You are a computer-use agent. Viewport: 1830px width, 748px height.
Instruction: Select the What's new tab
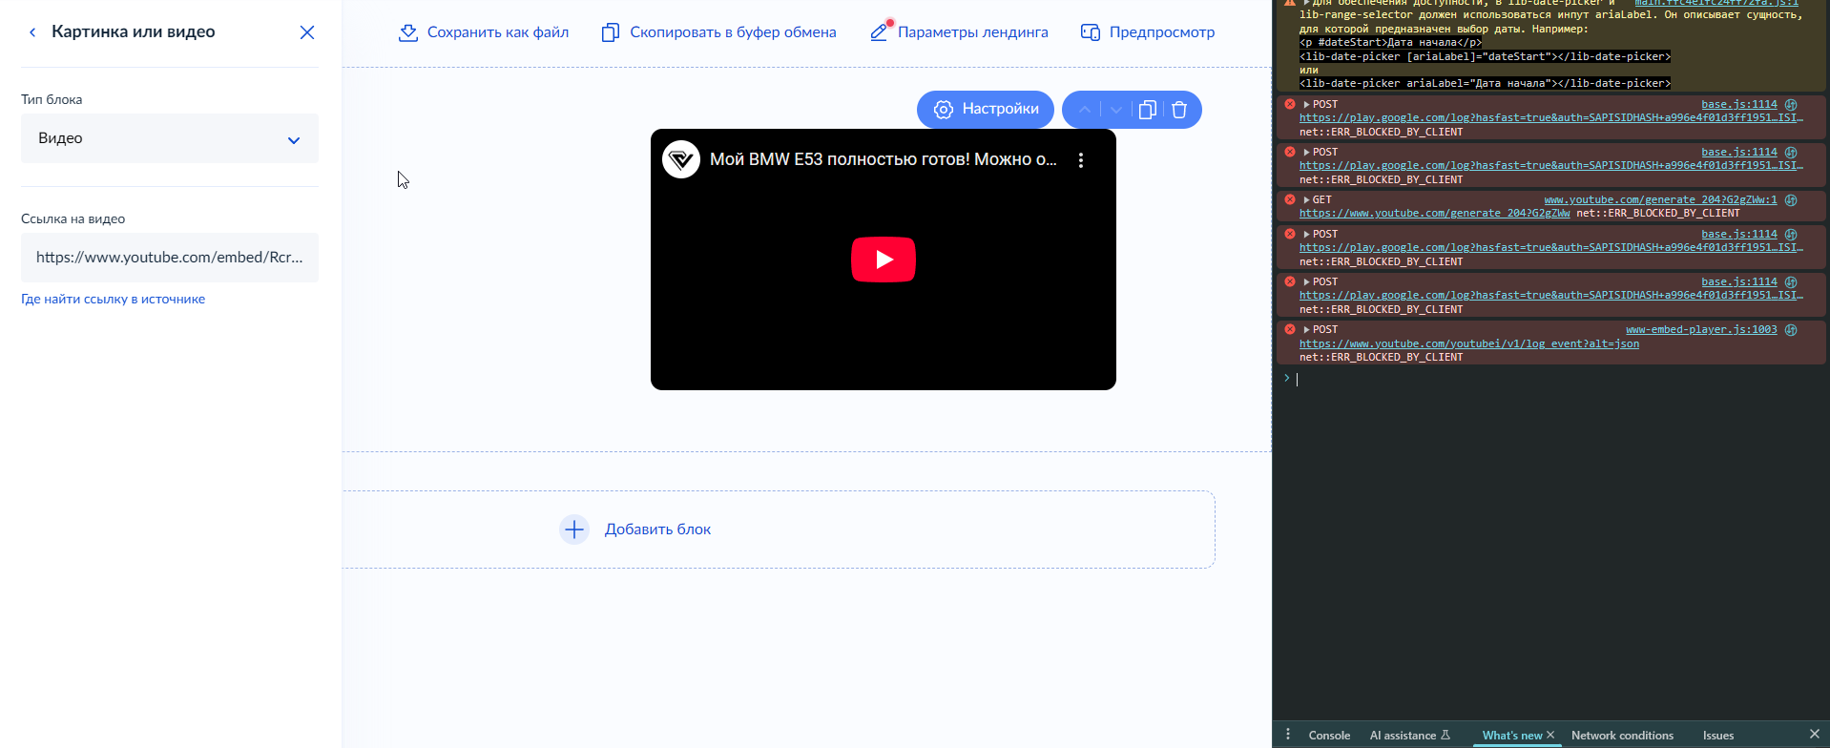click(x=1512, y=736)
